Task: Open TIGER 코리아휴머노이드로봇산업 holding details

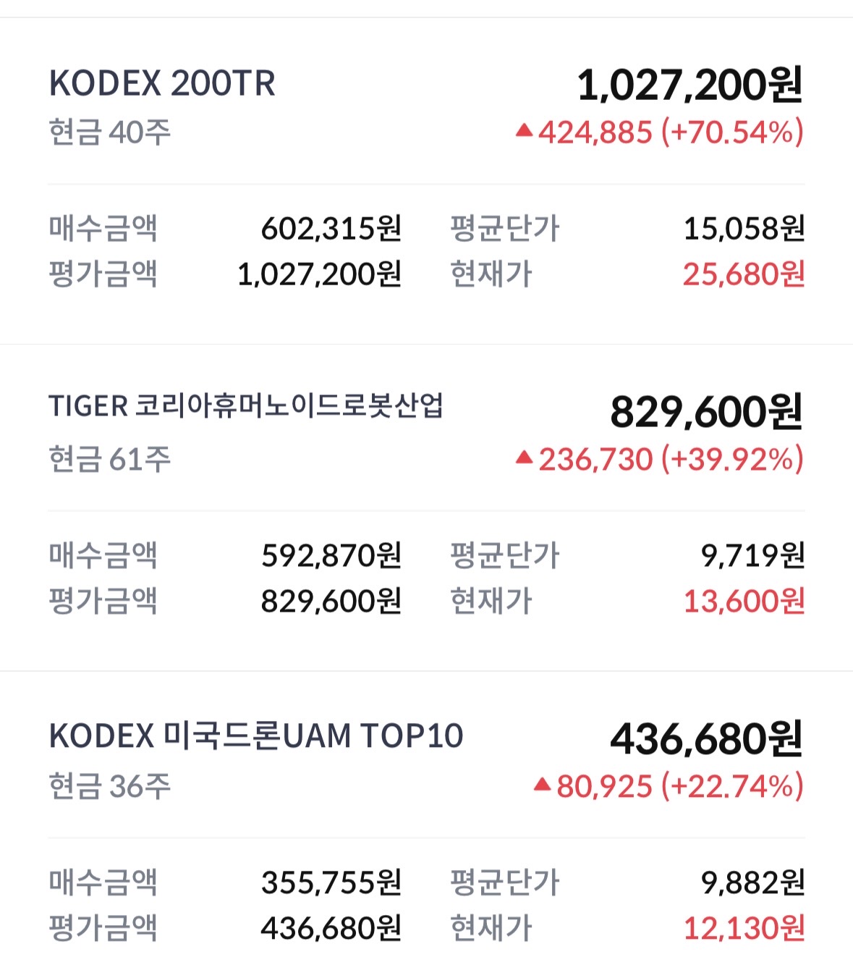Action: click(246, 405)
